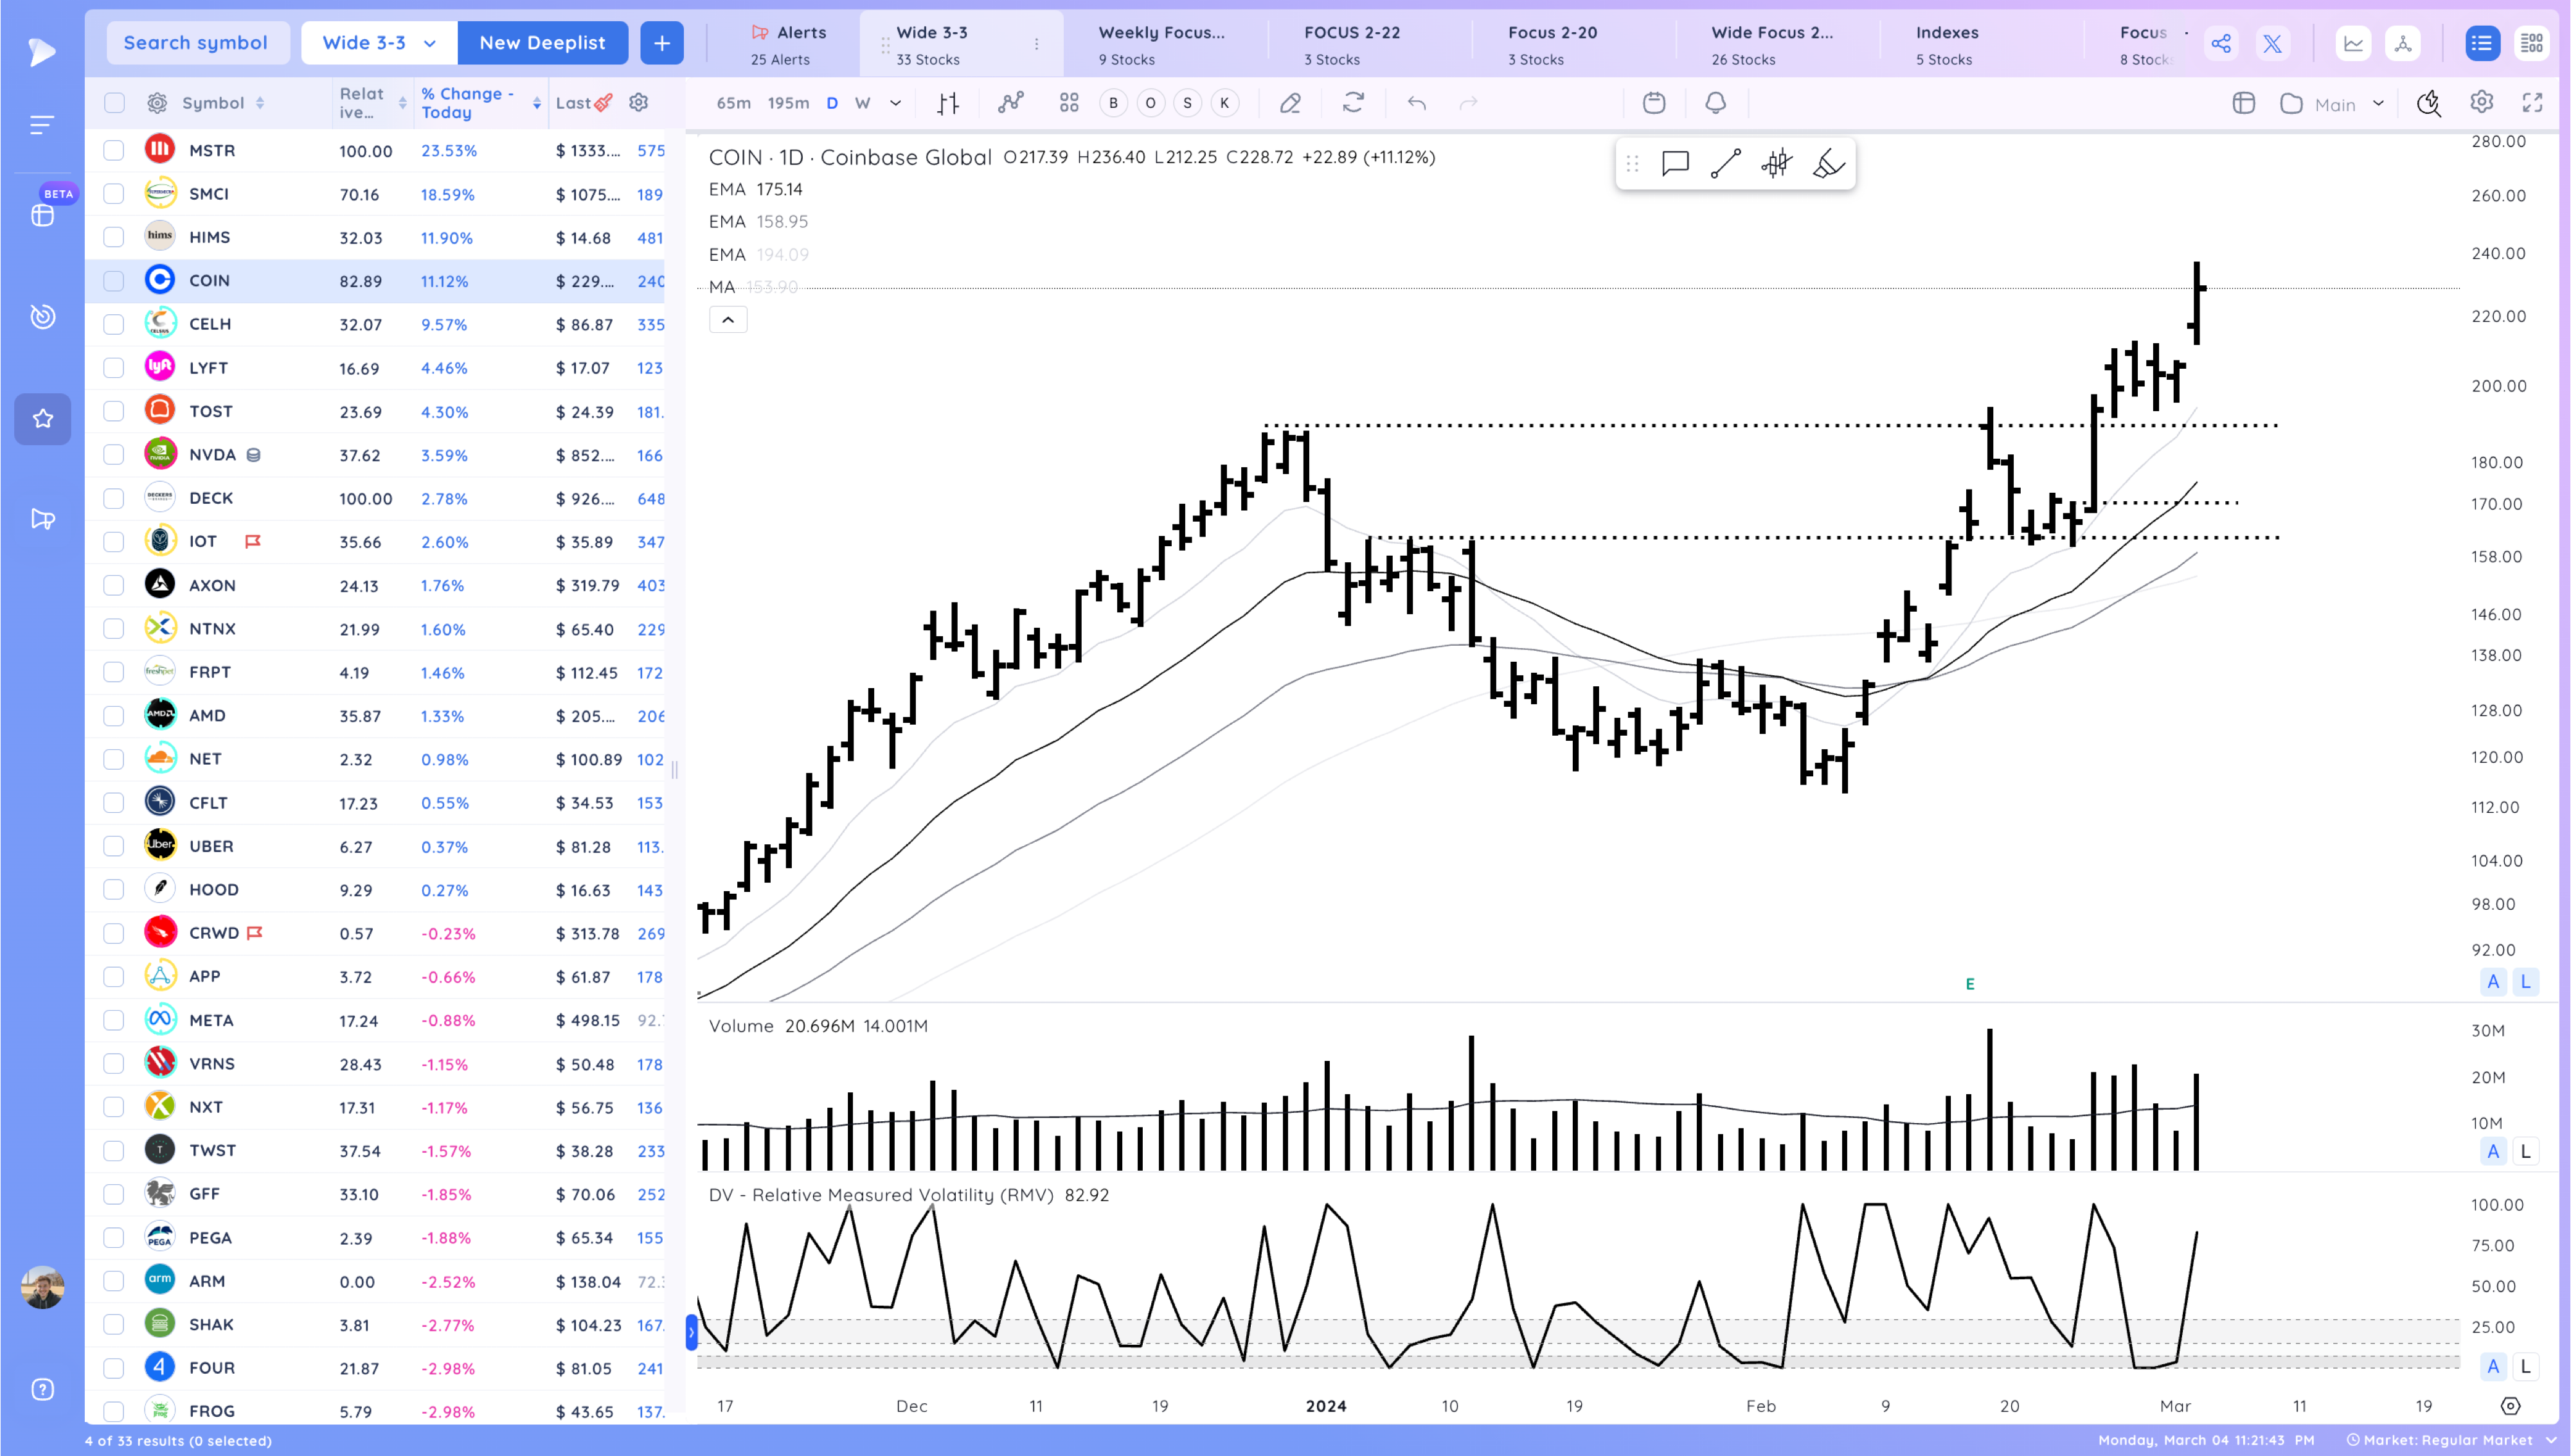Expand panel with blue side handle
The image size is (2571, 1456).
tap(691, 1332)
